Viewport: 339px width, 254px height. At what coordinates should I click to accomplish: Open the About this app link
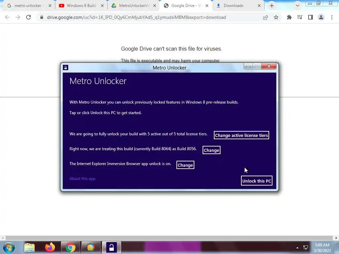click(x=82, y=179)
